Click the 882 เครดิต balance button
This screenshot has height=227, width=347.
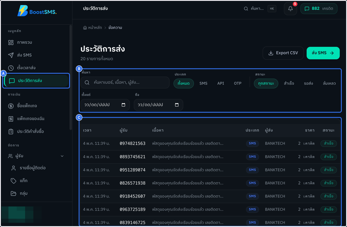pos(319,9)
